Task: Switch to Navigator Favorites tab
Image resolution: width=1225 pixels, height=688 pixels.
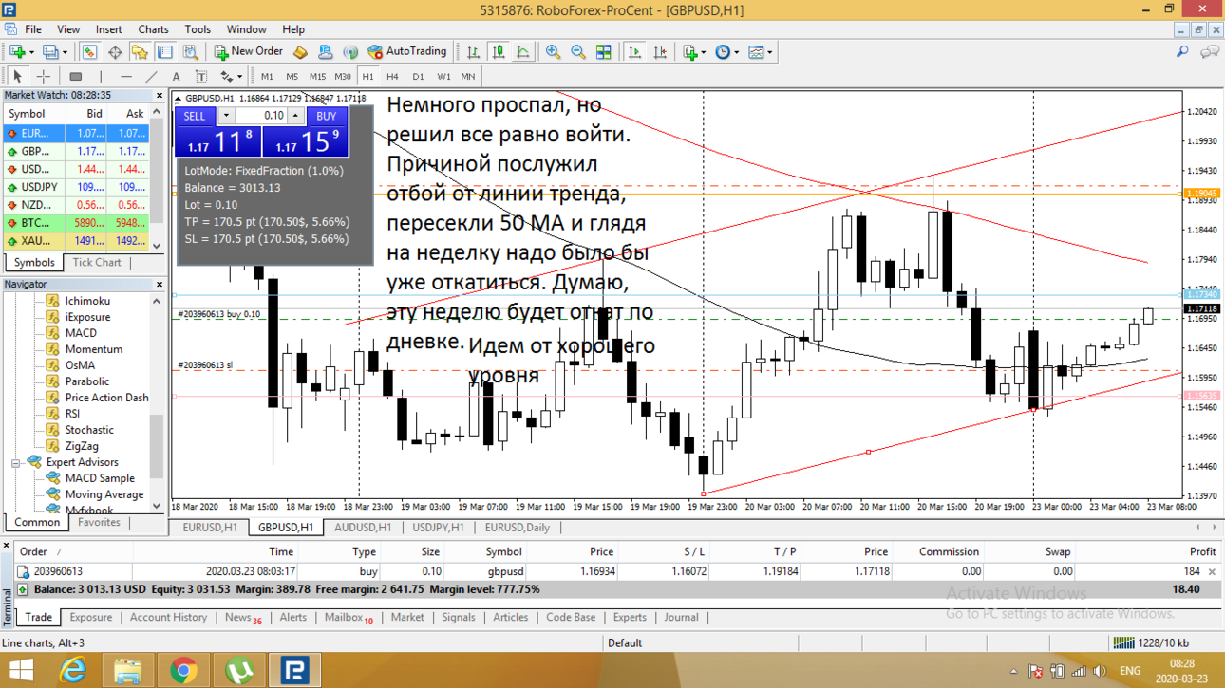Action: coord(99,523)
